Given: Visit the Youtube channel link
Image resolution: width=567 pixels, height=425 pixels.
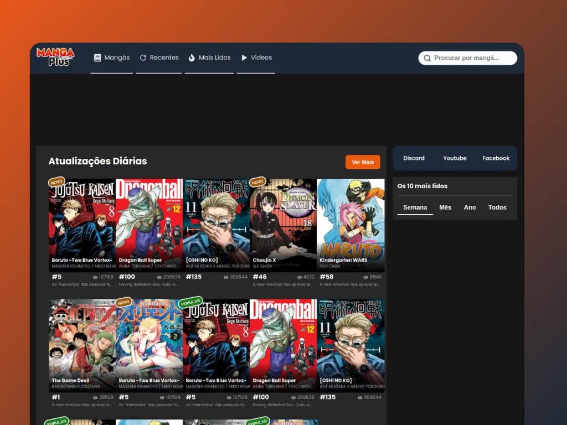Looking at the screenshot, I should click(x=455, y=158).
